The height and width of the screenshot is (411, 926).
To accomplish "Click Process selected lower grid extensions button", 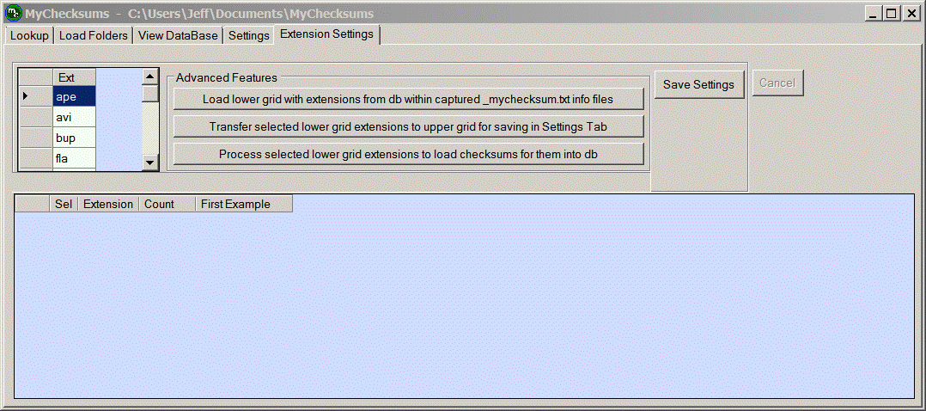I will click(x=408, y=154).
